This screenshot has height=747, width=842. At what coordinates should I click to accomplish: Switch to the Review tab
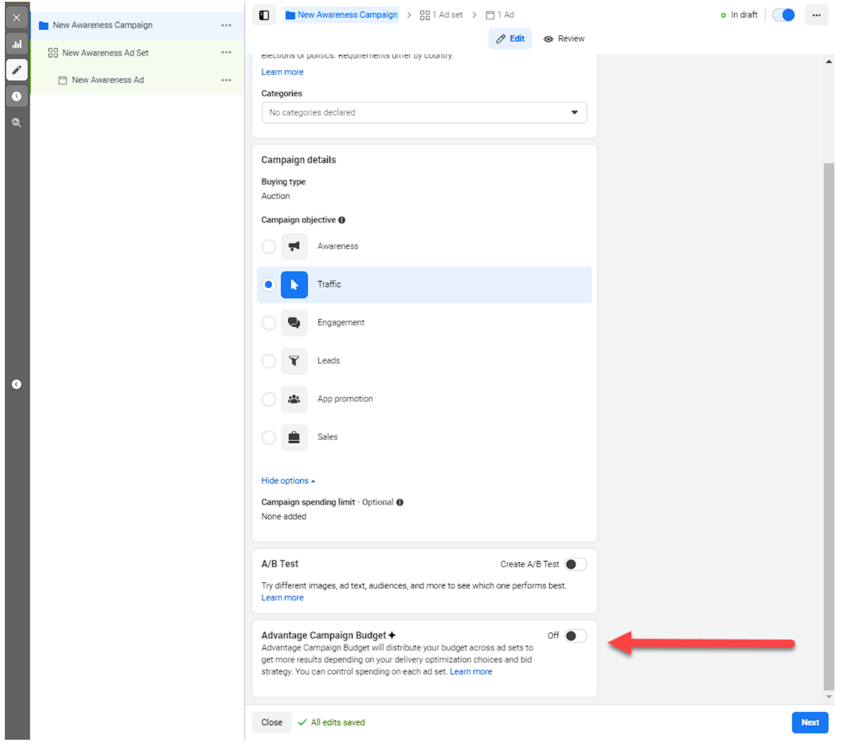coord(564,39)
